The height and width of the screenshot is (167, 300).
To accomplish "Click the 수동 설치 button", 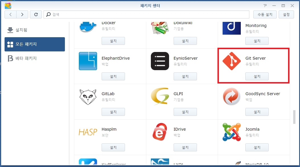I will 265,14.
